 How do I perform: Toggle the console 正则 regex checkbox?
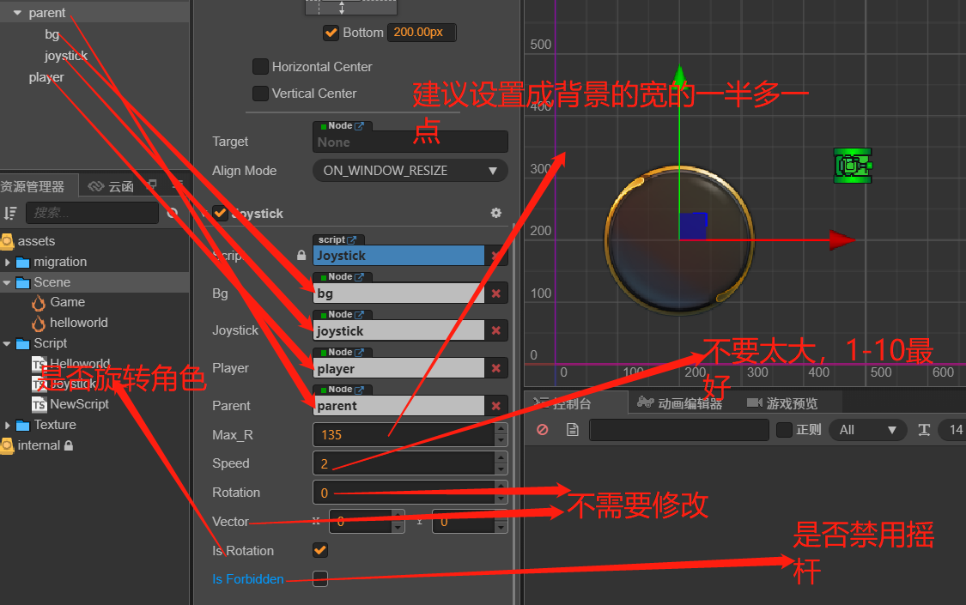tap(784, 430)
